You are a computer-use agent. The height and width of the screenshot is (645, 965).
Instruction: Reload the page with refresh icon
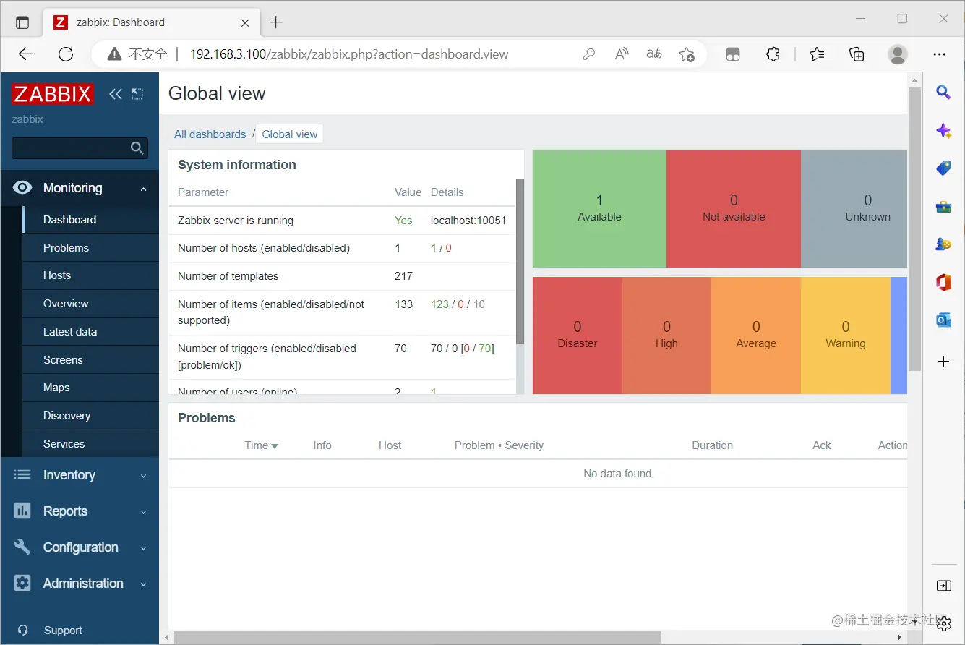66,54
